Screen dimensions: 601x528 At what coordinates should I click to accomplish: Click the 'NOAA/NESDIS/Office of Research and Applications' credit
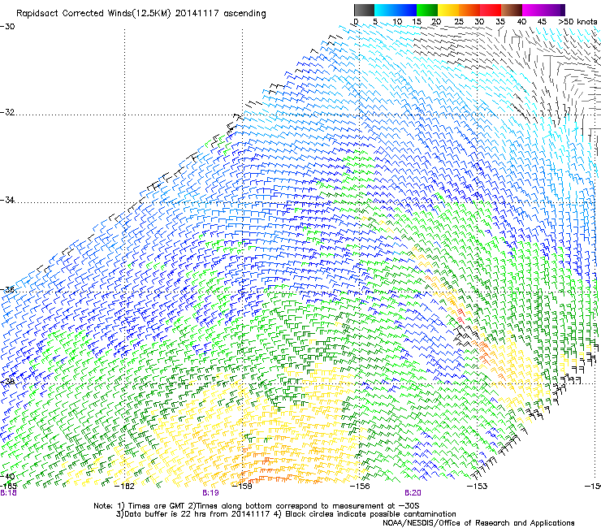[x=478, y=523]
